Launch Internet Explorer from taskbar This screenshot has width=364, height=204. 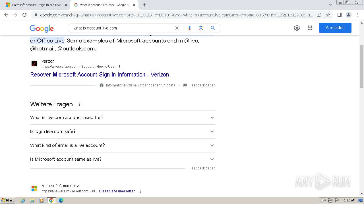click(23, 200)
